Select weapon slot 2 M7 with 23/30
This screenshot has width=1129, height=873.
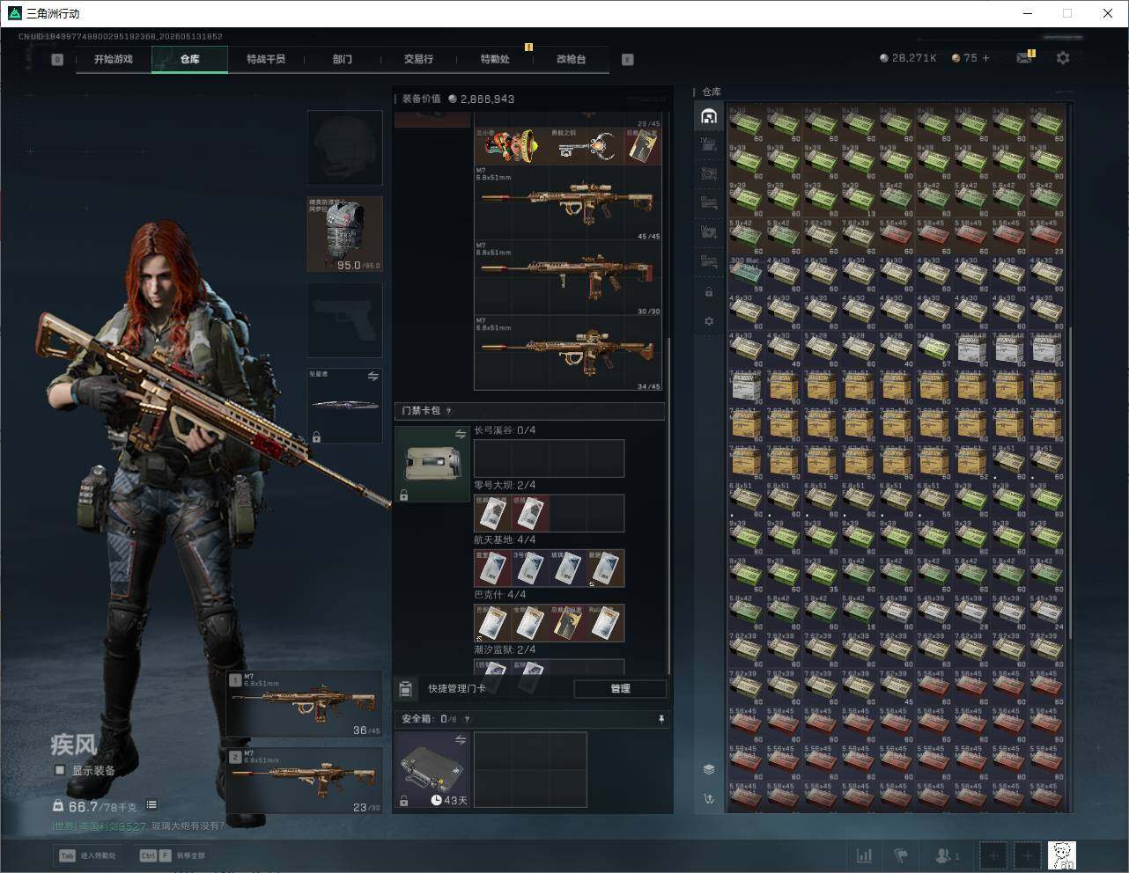coord(305,781)
